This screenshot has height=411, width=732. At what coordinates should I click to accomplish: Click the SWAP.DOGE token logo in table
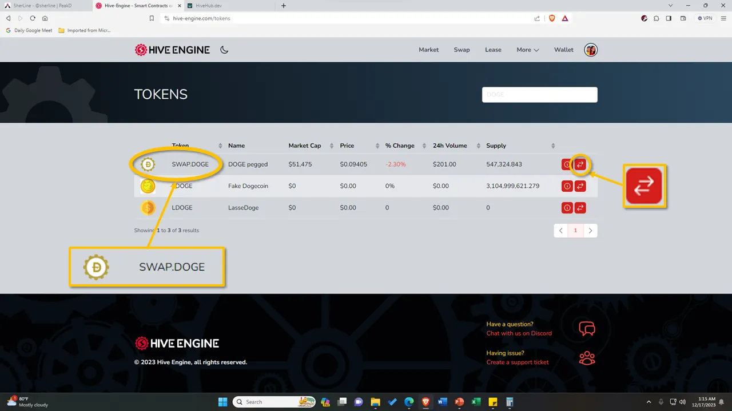click(148, 165)
